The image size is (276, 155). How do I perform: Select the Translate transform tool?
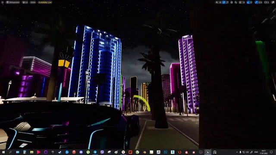point(220,2)
